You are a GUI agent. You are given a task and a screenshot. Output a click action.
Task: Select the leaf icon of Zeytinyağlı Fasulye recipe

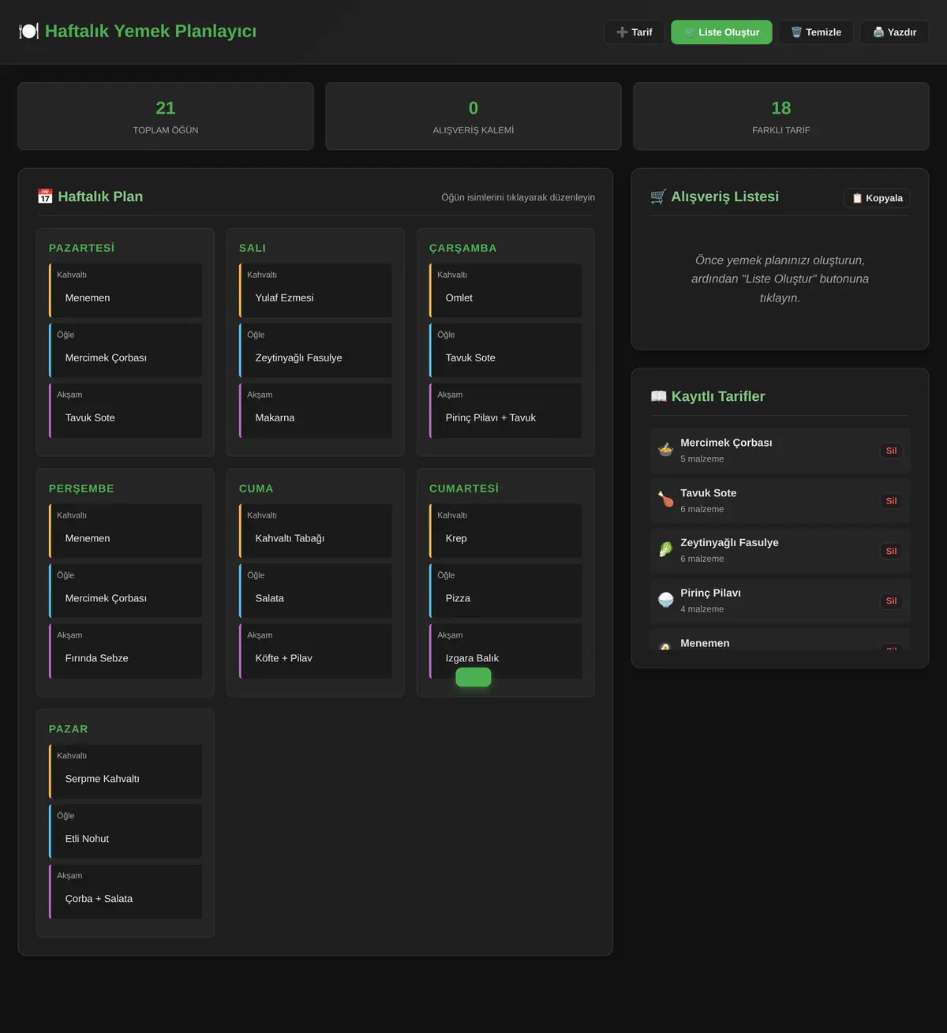click(666, 550)
